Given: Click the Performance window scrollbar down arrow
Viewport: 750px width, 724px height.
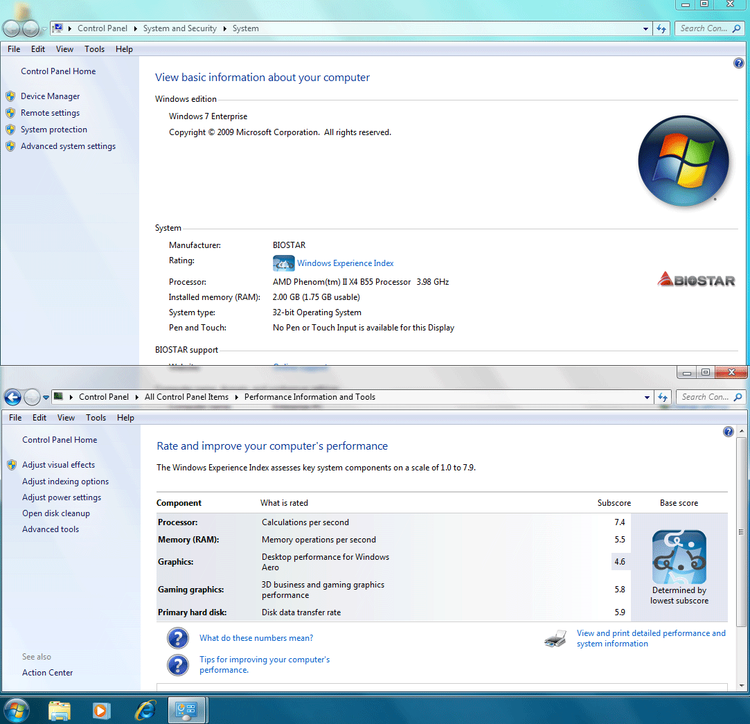Looking at the screenshot, I should (x=742, y=686).
